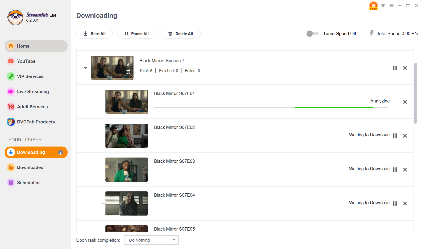
Task: Click the S07E02 thumbnail
Action: (x=127, y=136)
